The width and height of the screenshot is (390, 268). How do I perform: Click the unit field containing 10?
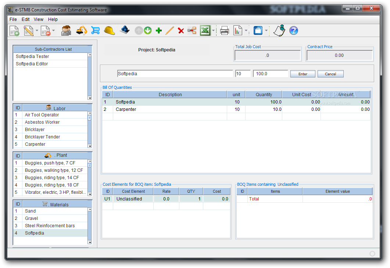click(x=243, y=73)
